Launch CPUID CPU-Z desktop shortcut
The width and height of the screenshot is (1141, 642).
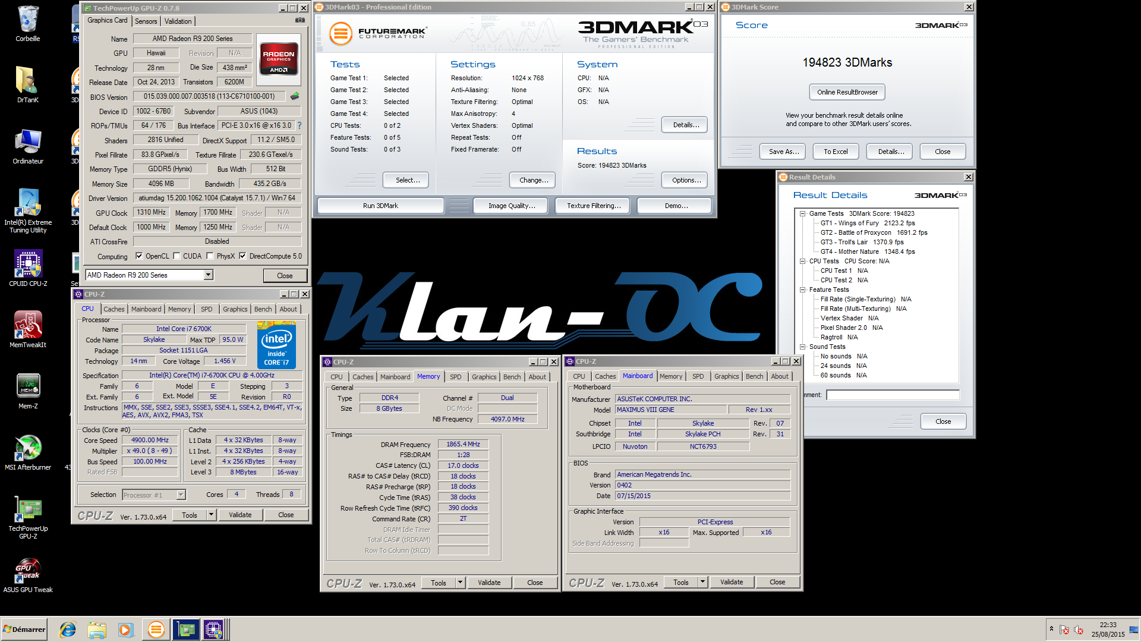[28, 269]
